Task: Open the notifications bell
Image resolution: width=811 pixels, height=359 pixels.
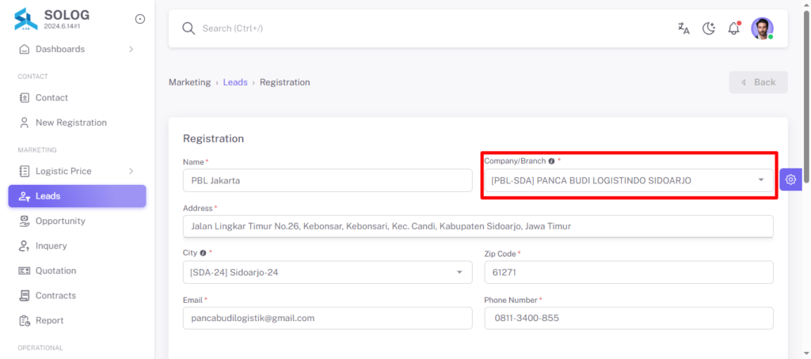Action: click(x=734, y=28)
